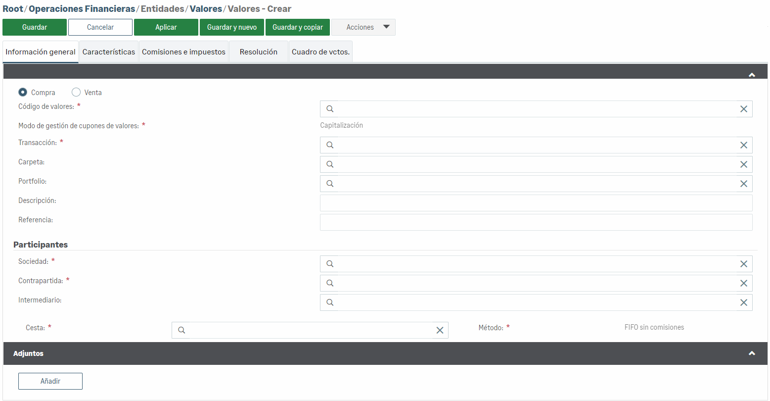Open the Acciones dropdown menu
The width and height of the screenshot is (770, 401).
point(363,27)
